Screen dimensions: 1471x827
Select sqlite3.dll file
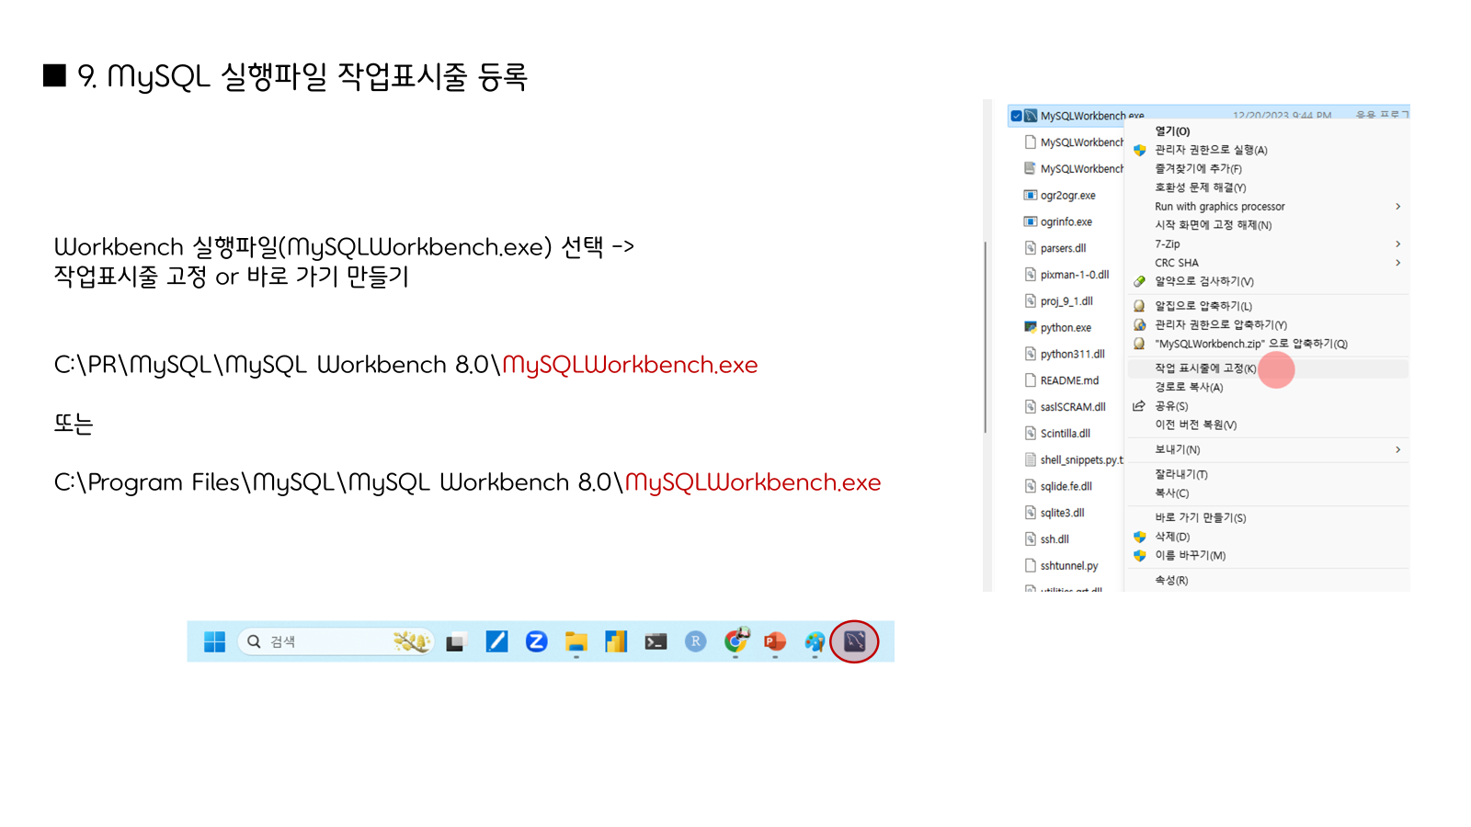coord(1063,513)
